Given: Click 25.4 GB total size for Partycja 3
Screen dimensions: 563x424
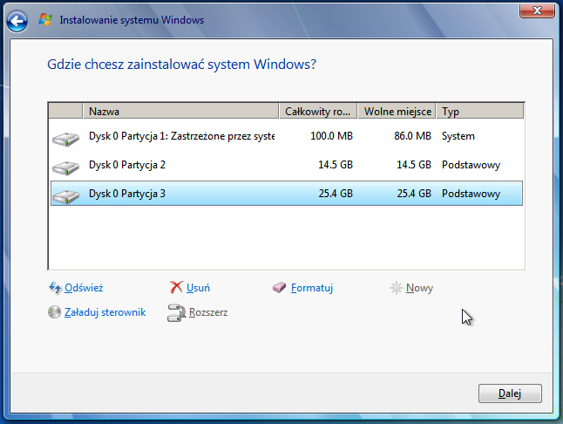Looking at the screenshot, I should tap(336, 194).
